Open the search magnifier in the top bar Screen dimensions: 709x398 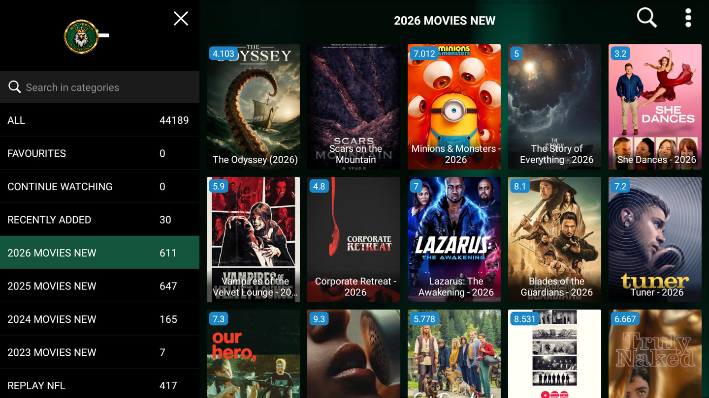[646, 18]
